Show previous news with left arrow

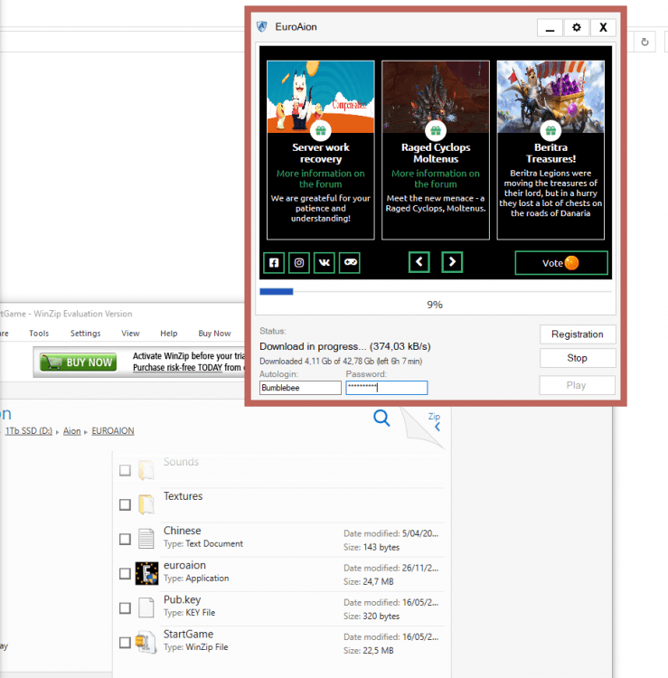coord(419,262)
